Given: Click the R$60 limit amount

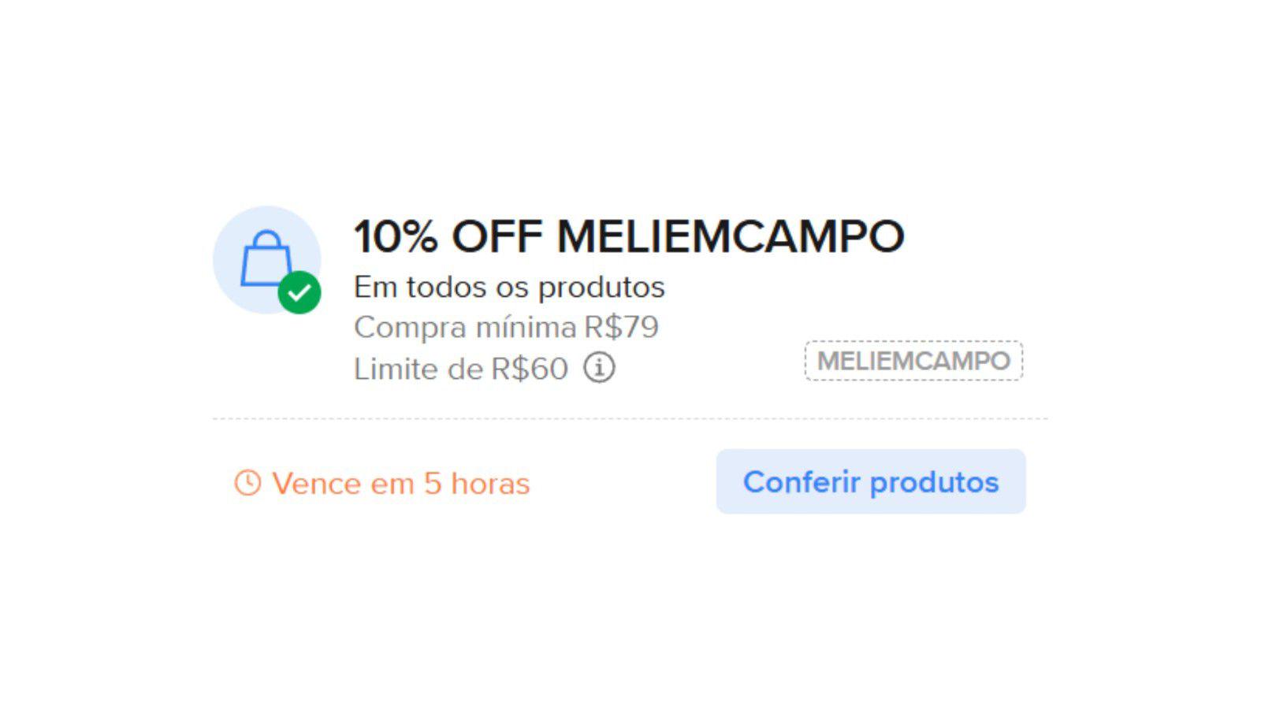Looking at the screenshot, I should coord(530,369).
